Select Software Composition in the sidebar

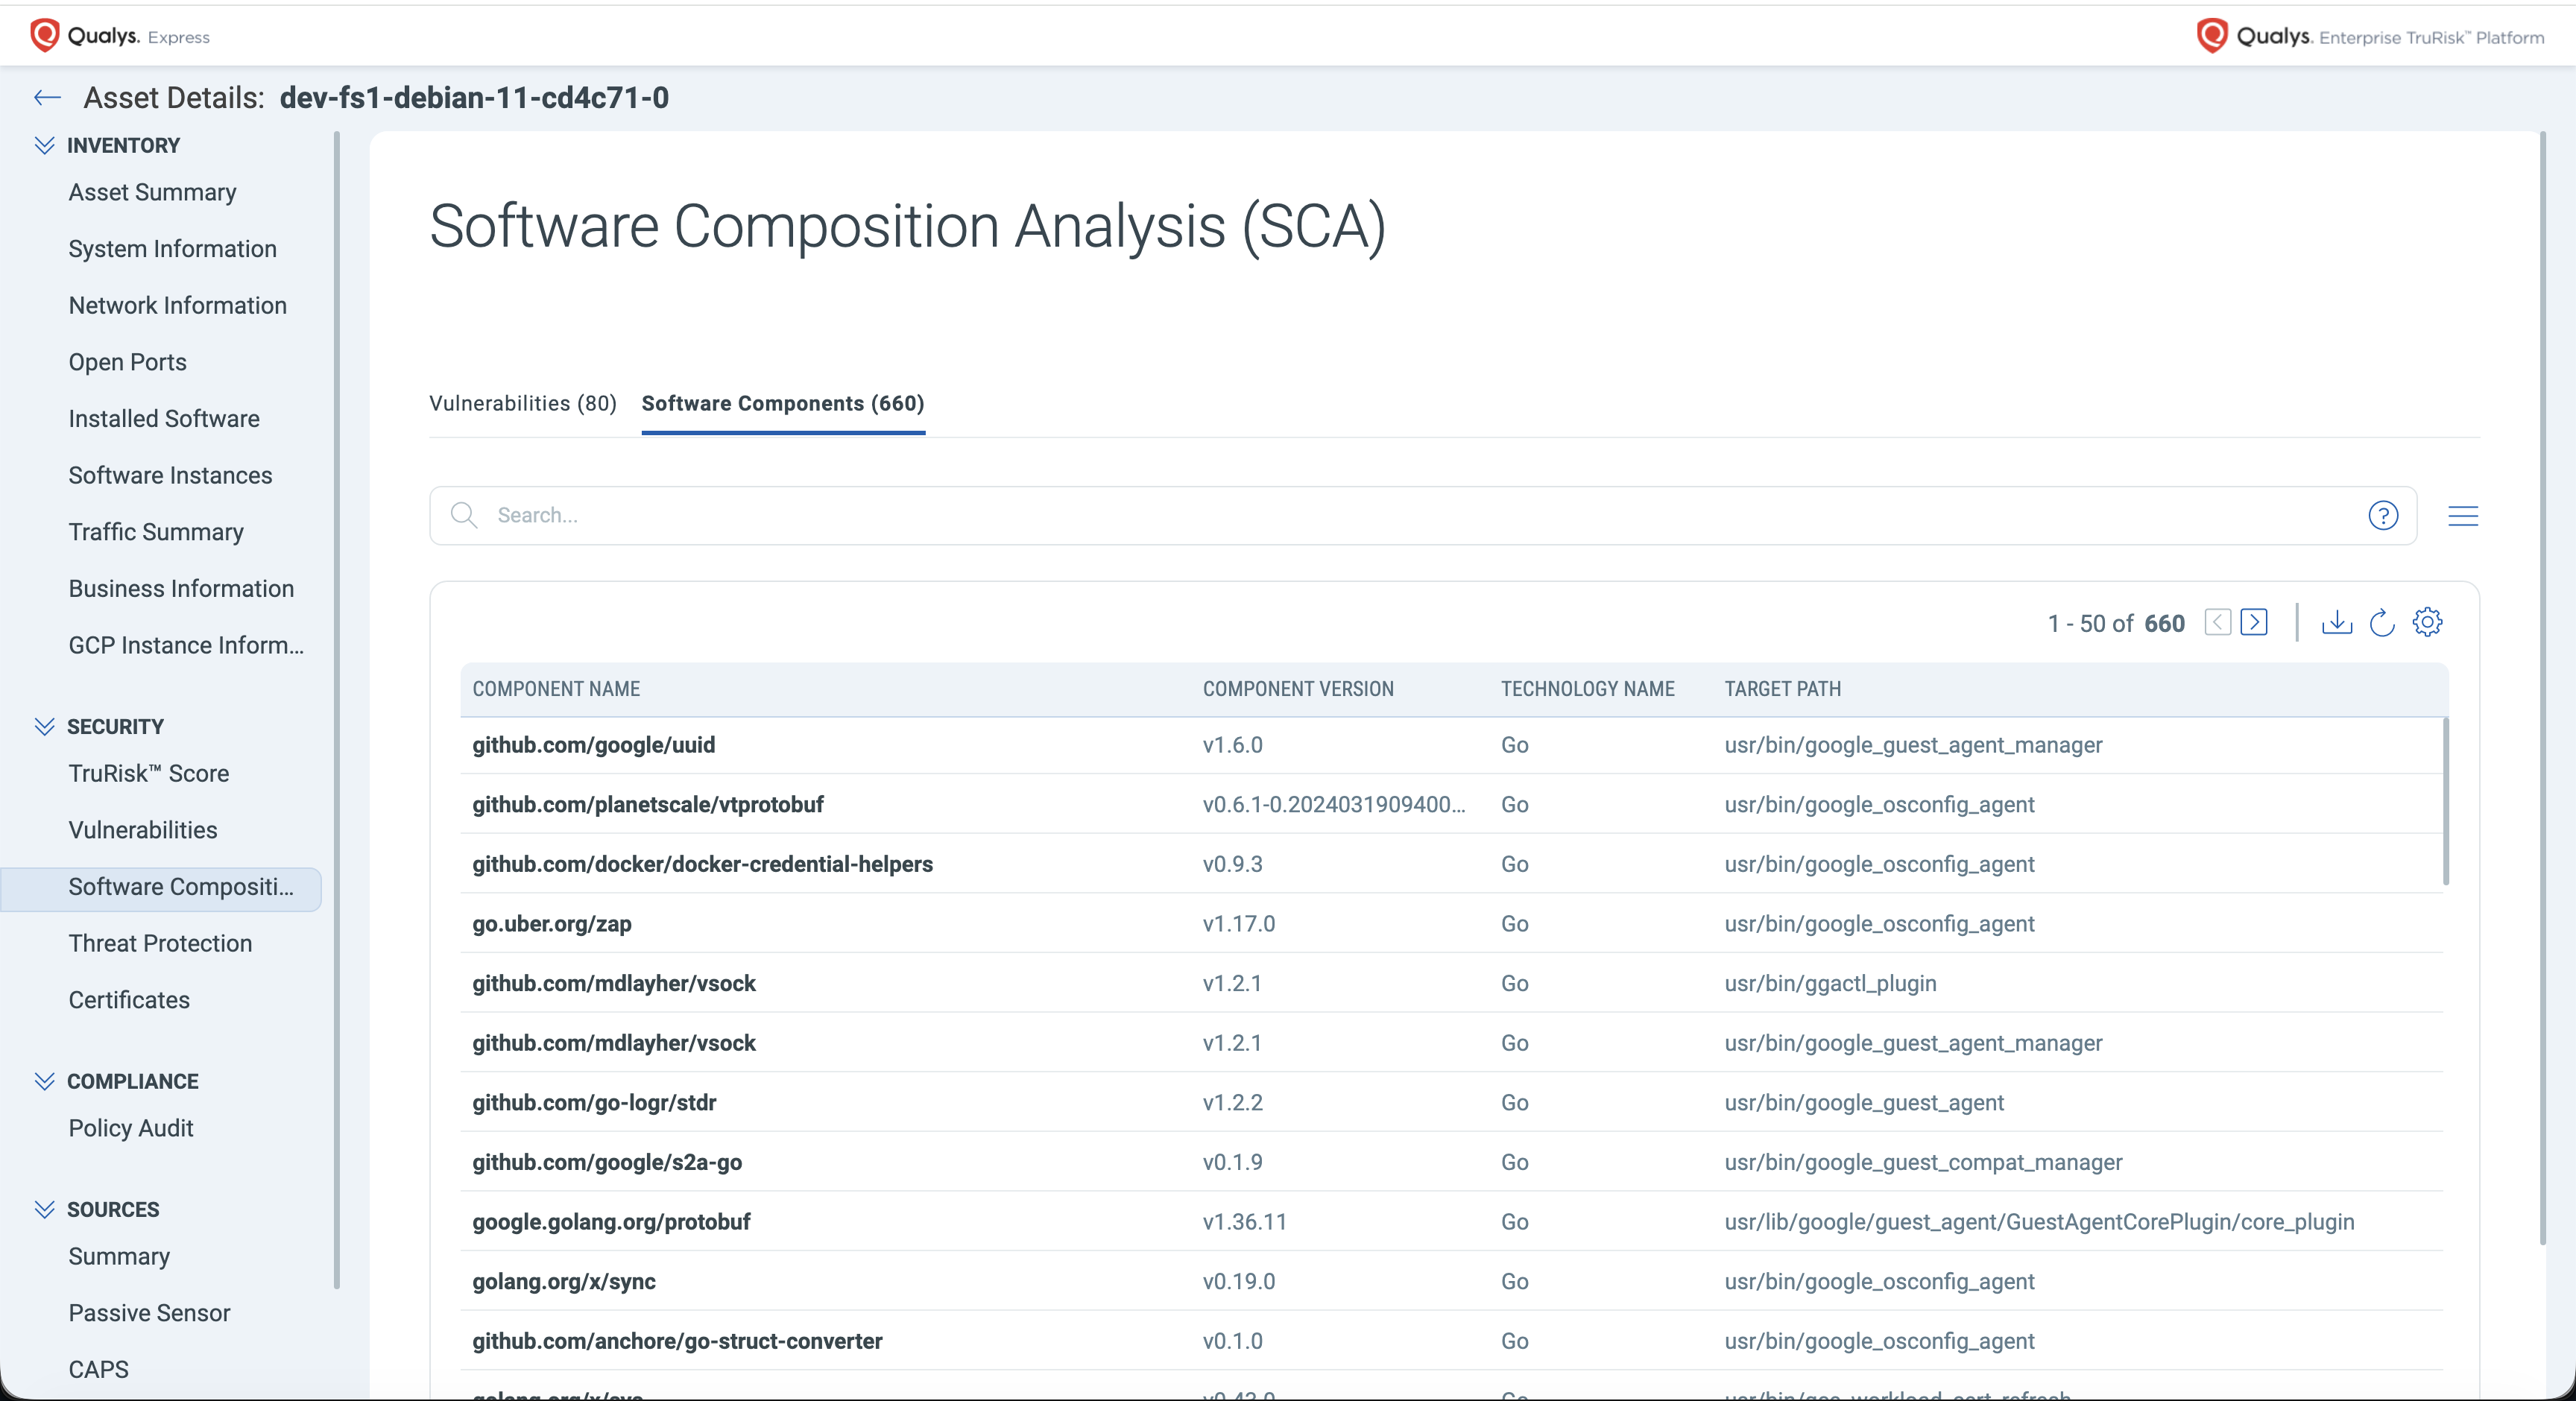pyautogui.click(x=161, y=888)
